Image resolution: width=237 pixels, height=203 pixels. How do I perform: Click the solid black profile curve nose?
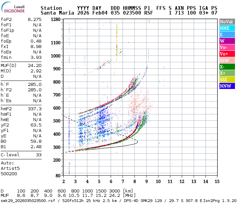pos(137,142)
